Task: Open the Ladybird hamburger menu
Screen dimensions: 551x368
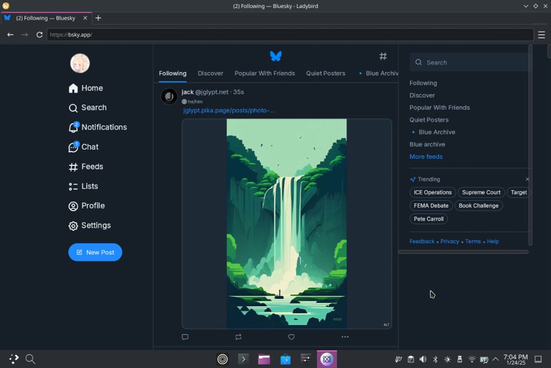Action: (x=542, y=35)
